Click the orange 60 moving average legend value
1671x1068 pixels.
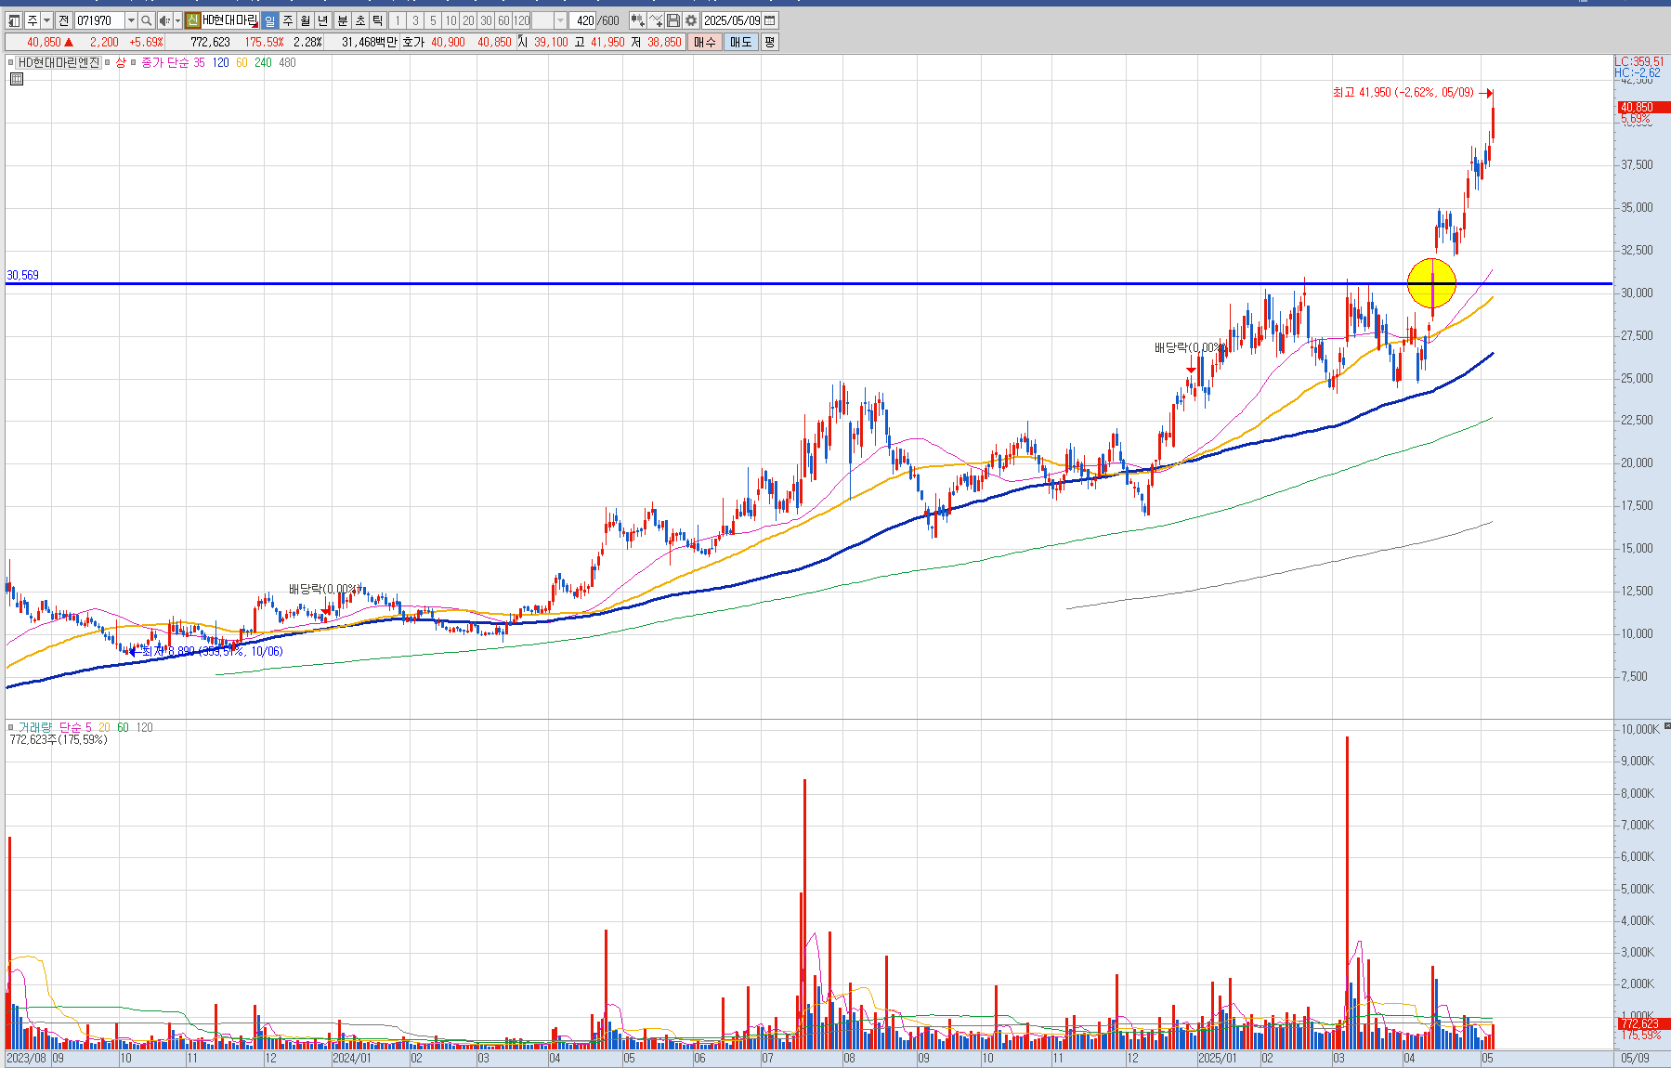tap(242, 62)
